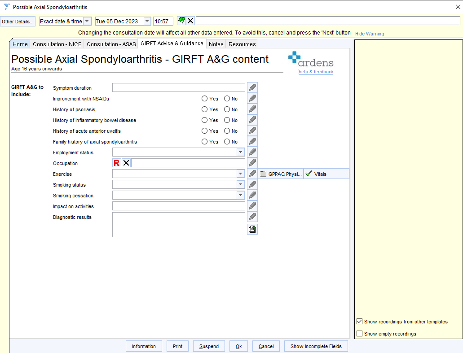Click the Diagnostic results text area
The width and height of the screenshot is (463, 353).
179,225
